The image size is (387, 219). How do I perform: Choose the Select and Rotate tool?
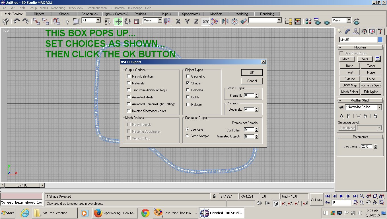tap(127, 21)
